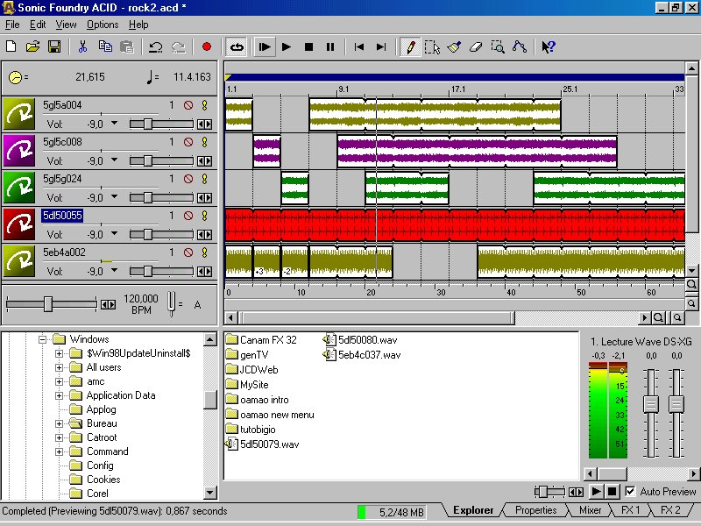The height and width of the screenshot is (526, 701).
Task: Open the Options menu
Action: tap(103, 25)
